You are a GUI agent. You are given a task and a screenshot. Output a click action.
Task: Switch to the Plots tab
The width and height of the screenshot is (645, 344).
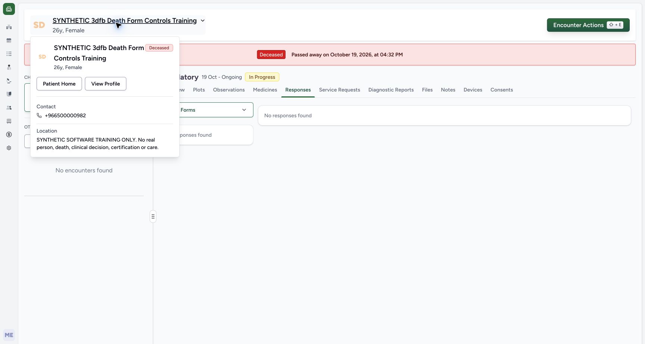coord(199,90)
